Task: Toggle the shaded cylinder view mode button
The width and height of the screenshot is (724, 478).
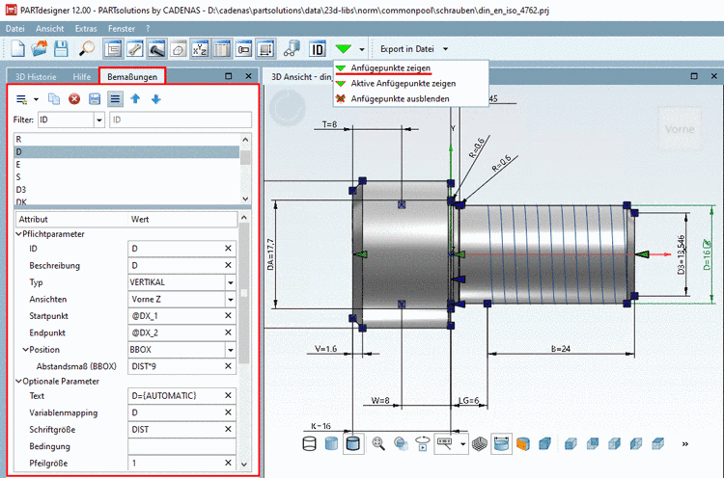Action: [x=352, y=443]
